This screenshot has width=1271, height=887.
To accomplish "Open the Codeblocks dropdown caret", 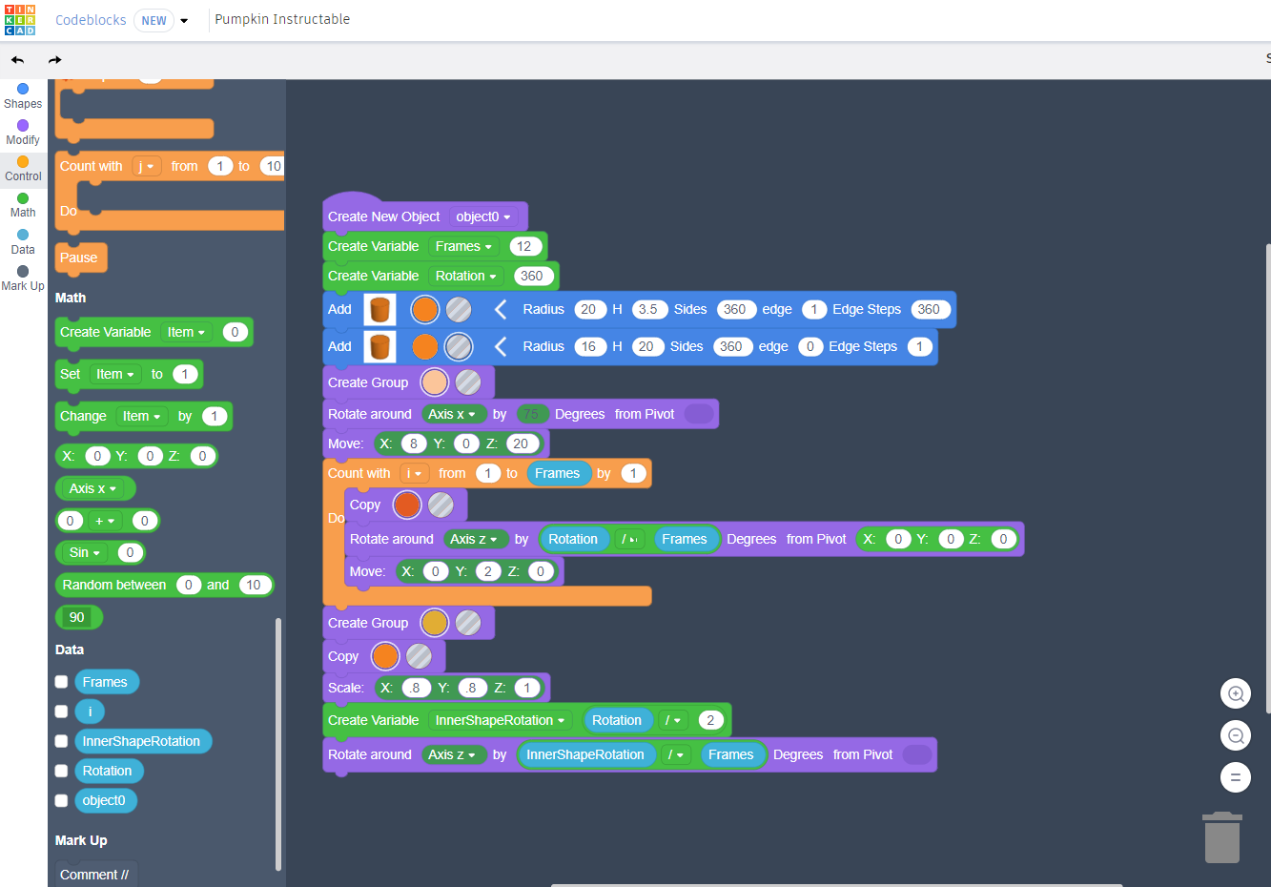I will (184, 20).
